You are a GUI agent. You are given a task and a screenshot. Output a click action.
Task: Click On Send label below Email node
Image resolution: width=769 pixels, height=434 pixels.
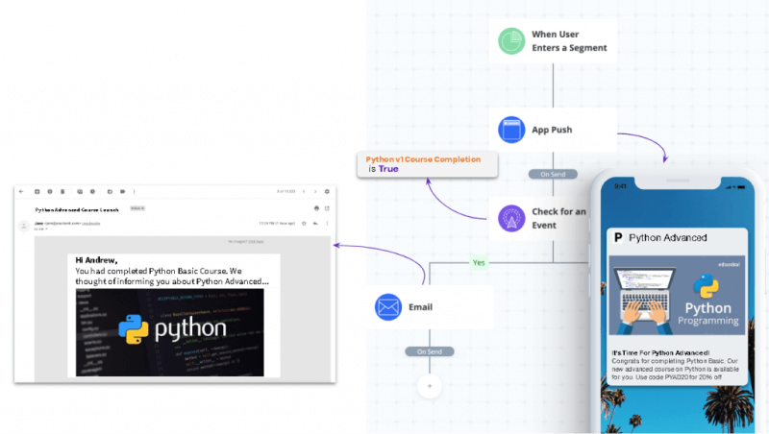(429, 352)
